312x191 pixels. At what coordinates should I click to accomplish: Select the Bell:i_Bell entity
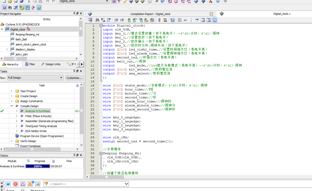(x=21, y=39)
